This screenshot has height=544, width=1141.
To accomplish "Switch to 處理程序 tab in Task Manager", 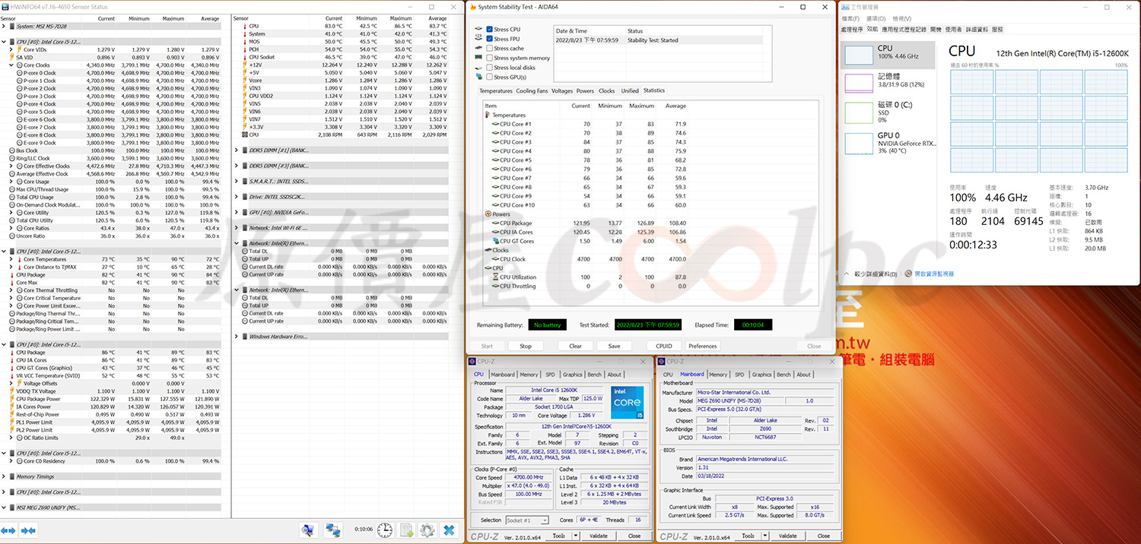I will click(852, 29).
